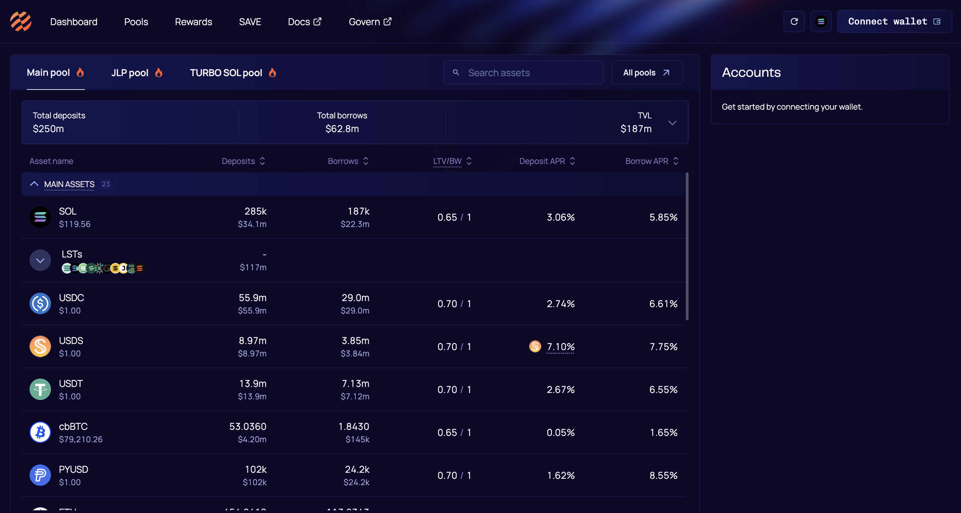Click the magnifier icon in the asset search
Viewport: 961px width, 513px height.
(x=456, y=72)
